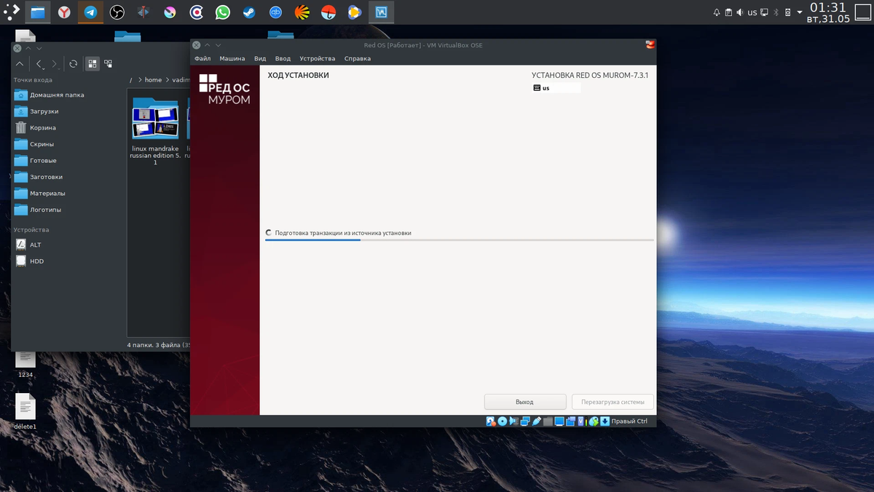Viewport: 874px width, 492px height.
Task: Open Bluetooth settings in the tray
Action: pos(776,12)
